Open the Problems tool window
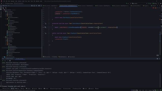 (28, 89)
